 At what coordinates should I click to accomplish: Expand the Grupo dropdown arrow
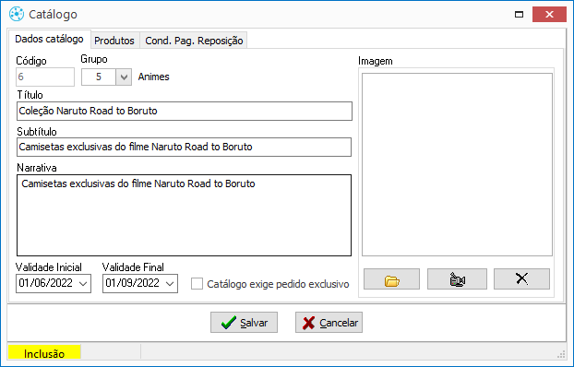click(124, 77)
